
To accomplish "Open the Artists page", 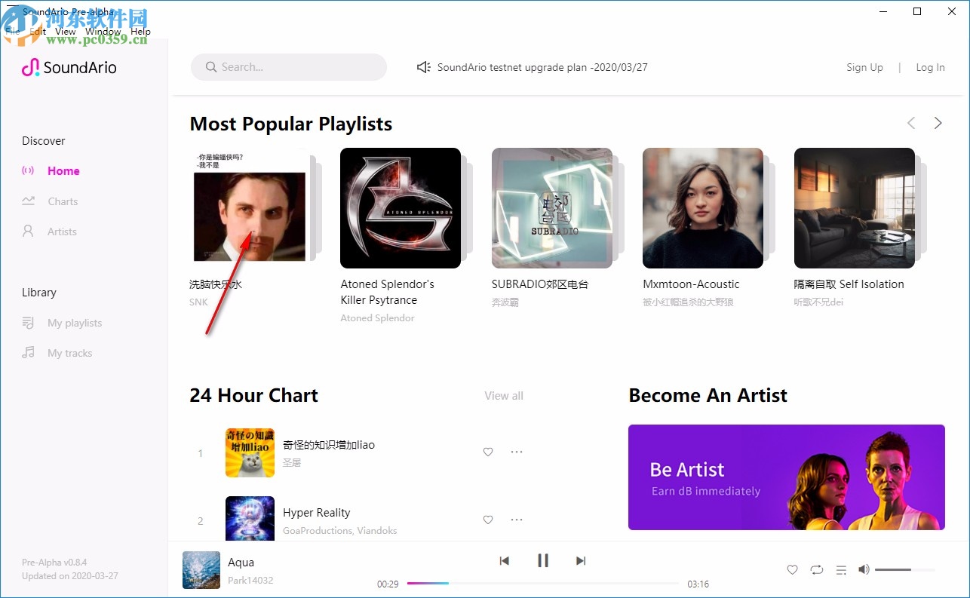I will coord(62,232).
